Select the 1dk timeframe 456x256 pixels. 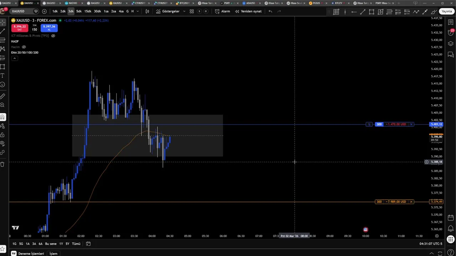(x=55, y=11)
